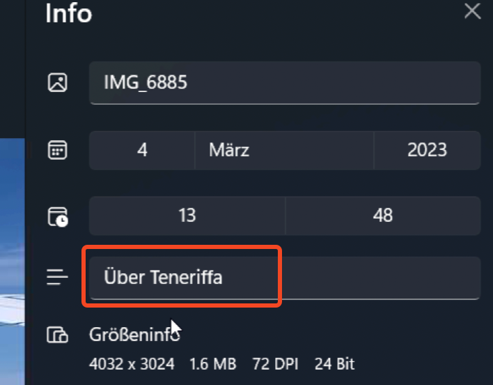493x385 pixels.
Task: Click the description lines icon
Action: coord(57,278)
